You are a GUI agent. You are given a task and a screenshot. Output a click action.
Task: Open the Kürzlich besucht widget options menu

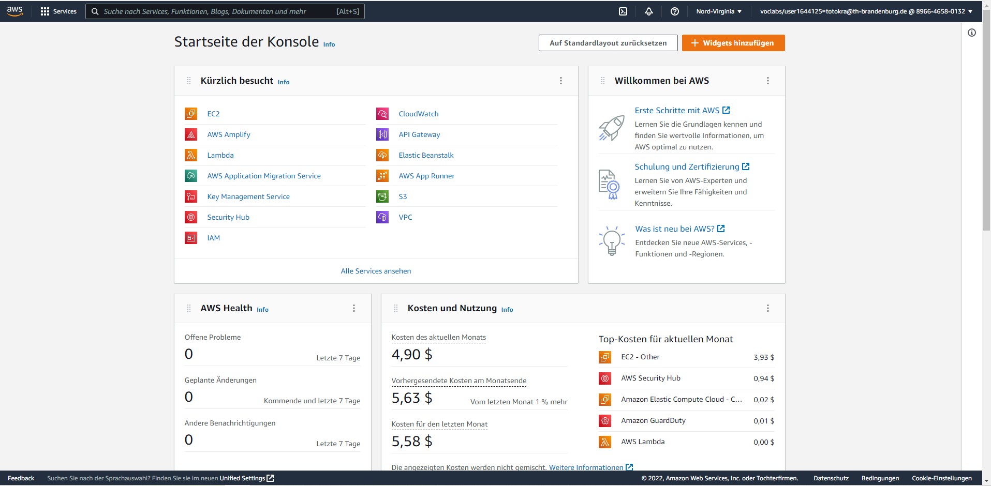pos(560,81)
